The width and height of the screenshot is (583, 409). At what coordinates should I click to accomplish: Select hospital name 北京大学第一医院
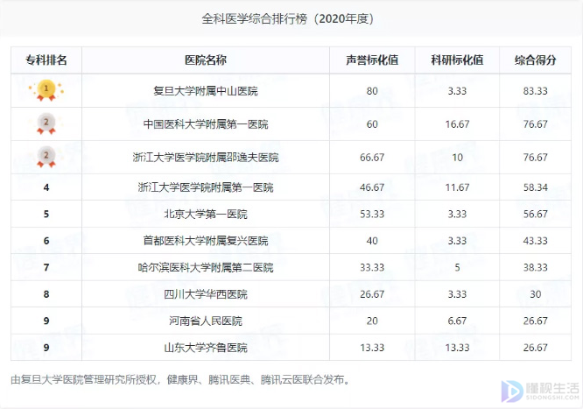point(206,214)
